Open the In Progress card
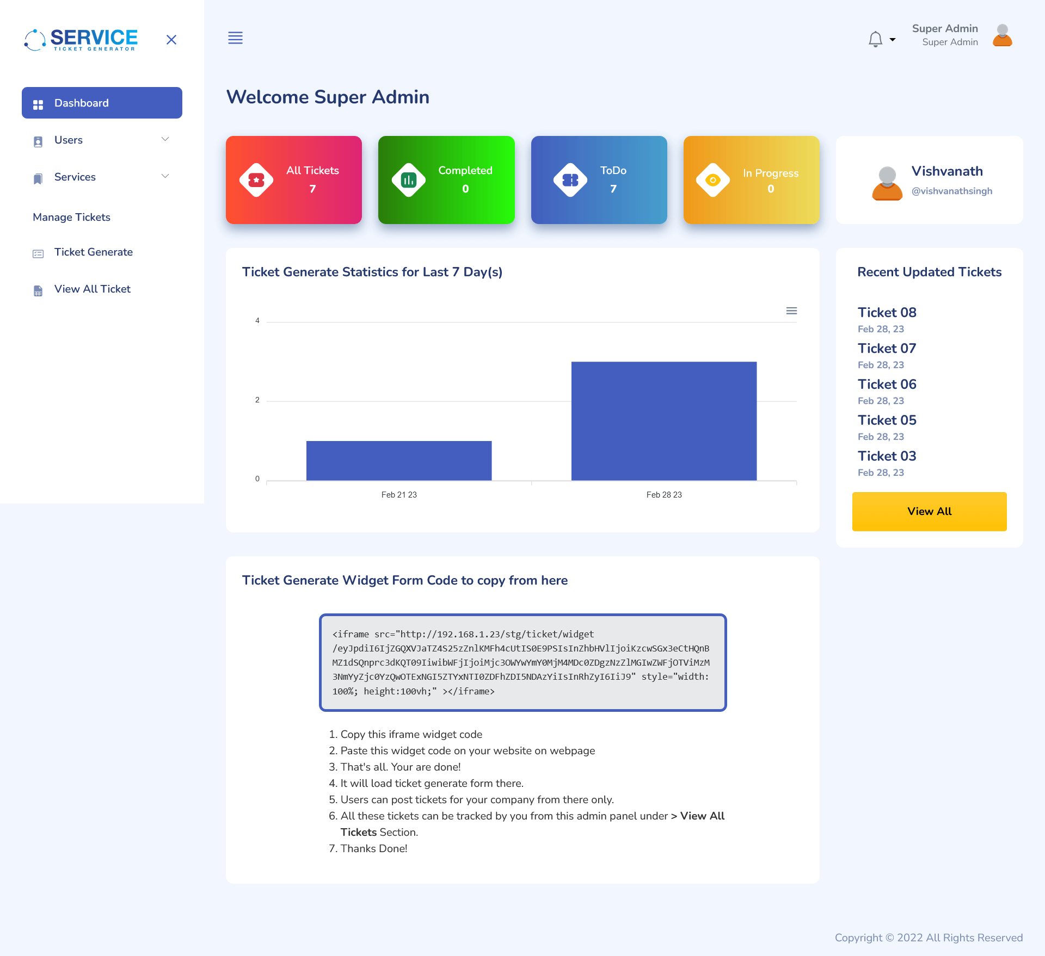Viewport: 1045px width, 956px height. click(752, 180)
